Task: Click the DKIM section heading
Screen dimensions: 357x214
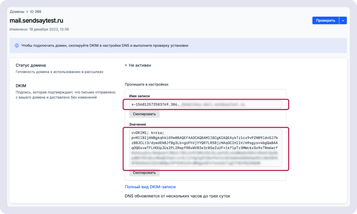Action: pos(21,86)
